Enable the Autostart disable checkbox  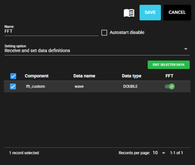click(104, 33)
